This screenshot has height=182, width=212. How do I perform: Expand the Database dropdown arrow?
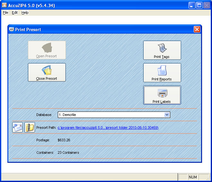tap(167, 115)
